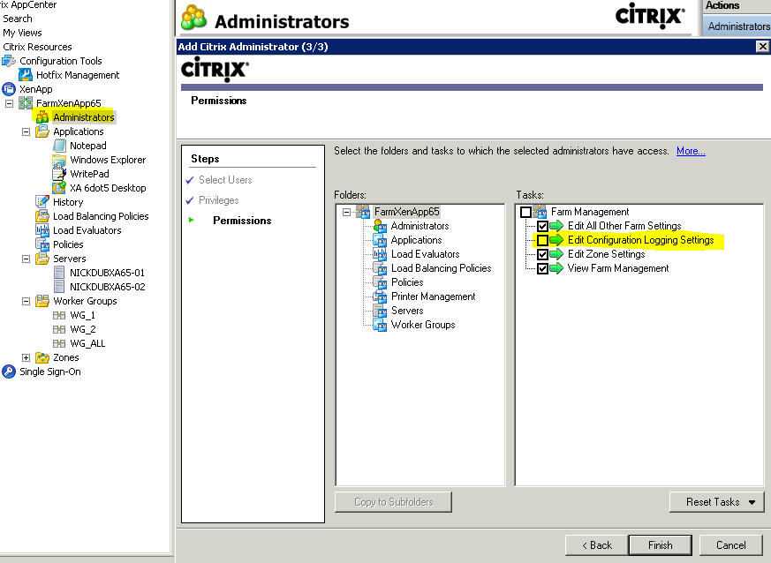The image size is (771, 563).
Task: Select server NICKDUBXA65-02 icon
Action: (x=59, y=287)
